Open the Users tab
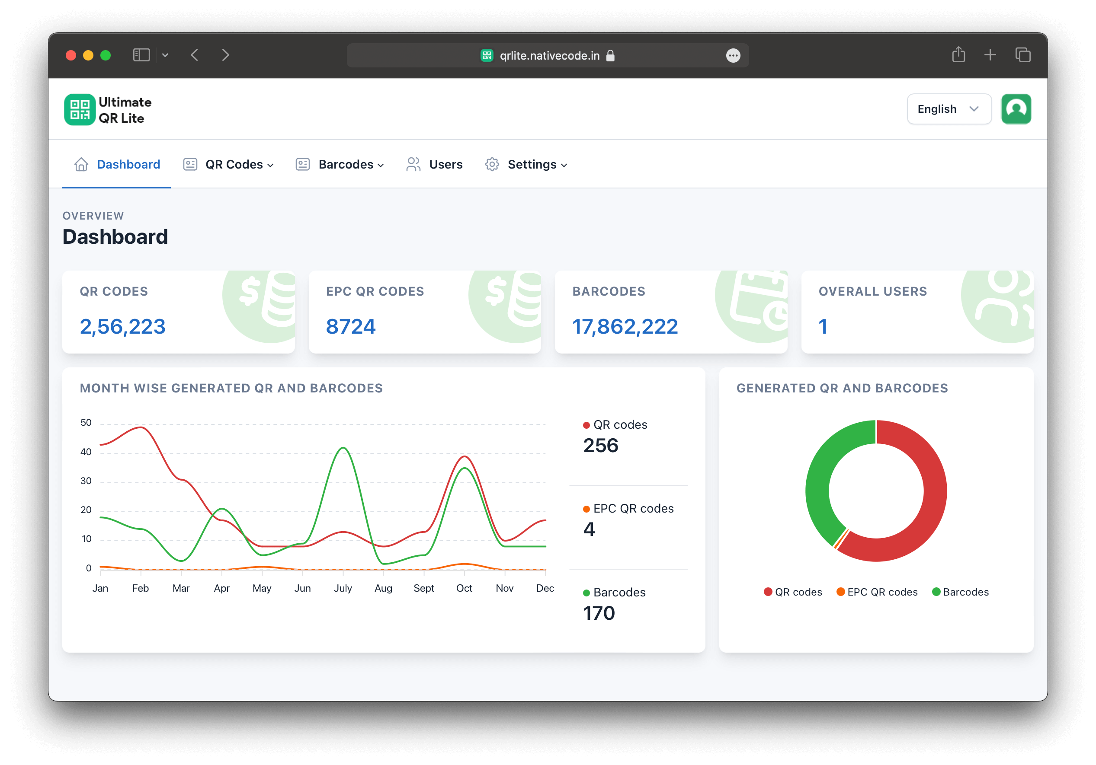Viewport: 1096px width, 765px height. click(445, 165)
